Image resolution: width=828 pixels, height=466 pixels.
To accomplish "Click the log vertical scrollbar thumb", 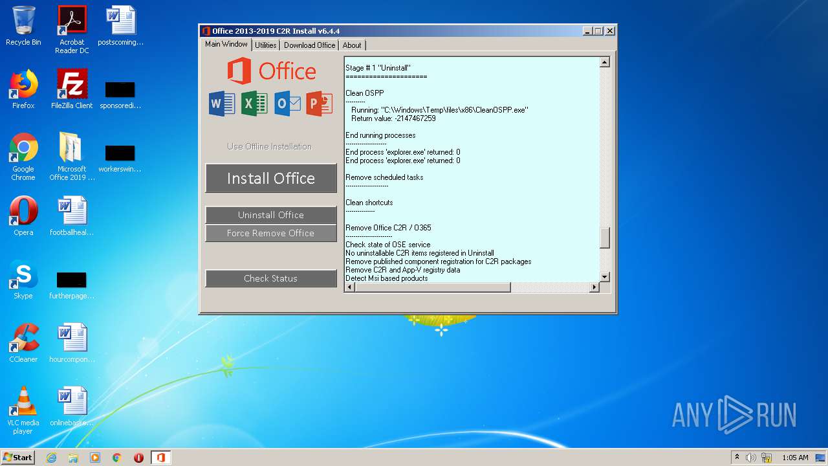I will point(605,238).
